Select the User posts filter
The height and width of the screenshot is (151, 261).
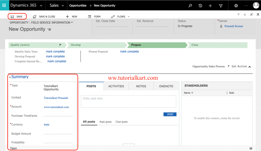[122, 122]
